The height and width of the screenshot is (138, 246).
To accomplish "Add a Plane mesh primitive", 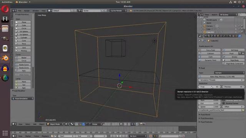I will (23, 22).
